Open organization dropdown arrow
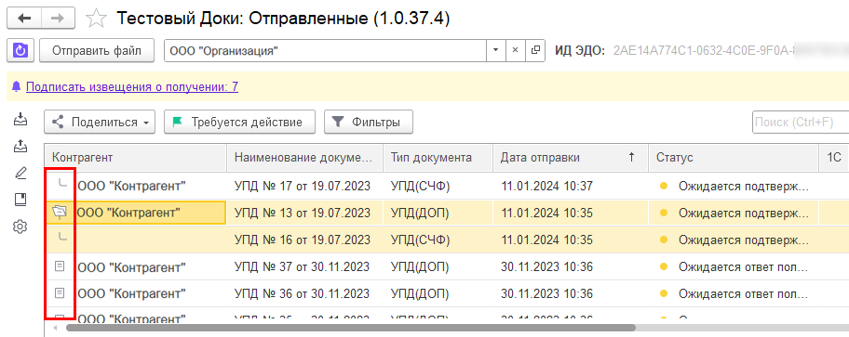Screen dimensions: 849x337 [x=495, y=51]
